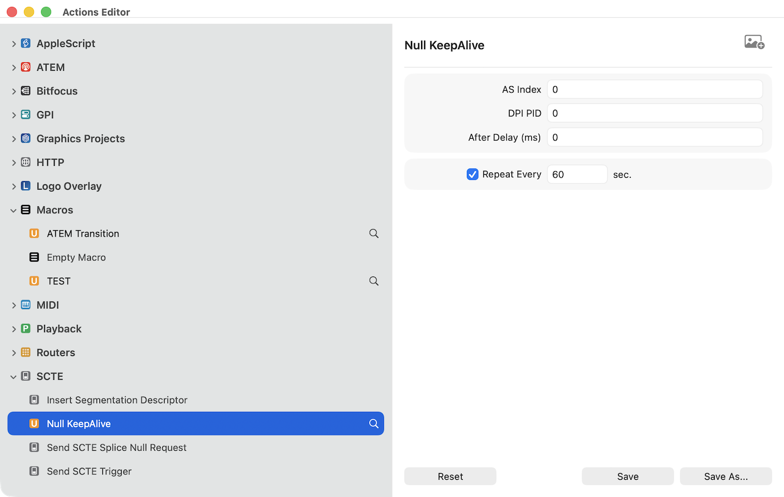
Task: Click the orange Routers grid icon
Action: click(25, 352)
